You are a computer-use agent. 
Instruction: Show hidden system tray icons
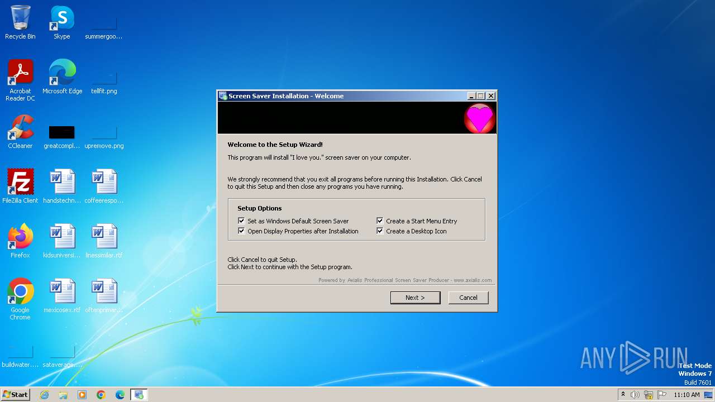click(623, 395)
